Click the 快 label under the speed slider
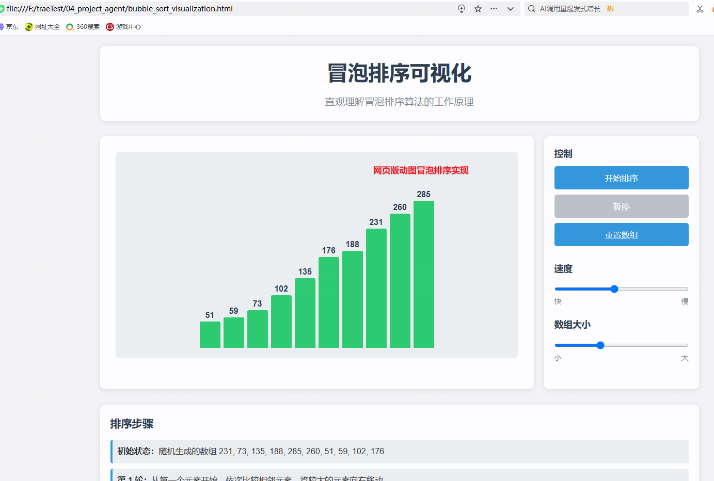714x481 pixels. tap(558, 301)
